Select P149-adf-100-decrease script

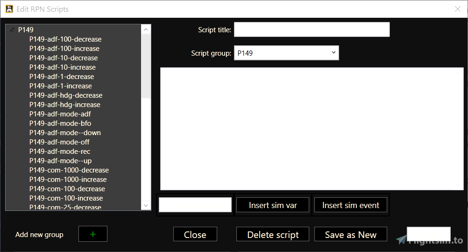point(65,39)
